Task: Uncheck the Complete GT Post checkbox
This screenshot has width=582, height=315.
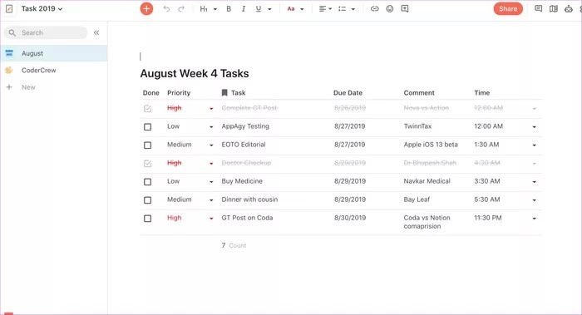Action: click(x=147, y=108)
